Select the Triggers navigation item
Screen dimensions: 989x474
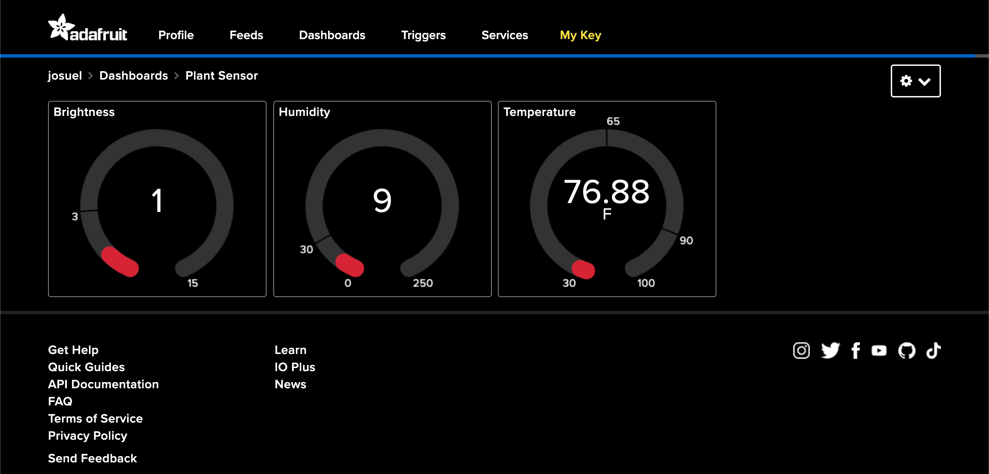coord(423,35)
